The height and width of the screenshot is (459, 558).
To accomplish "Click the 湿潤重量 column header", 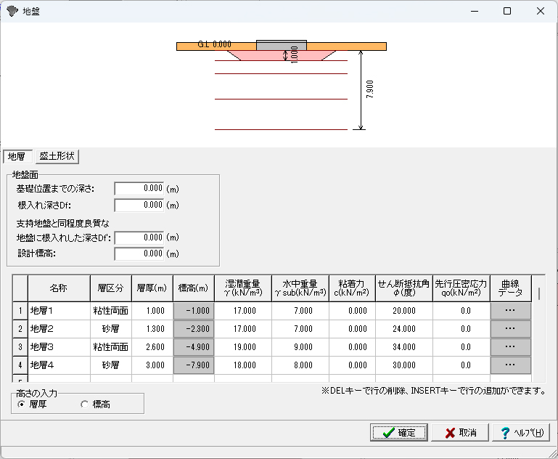I will click(243, 288).
